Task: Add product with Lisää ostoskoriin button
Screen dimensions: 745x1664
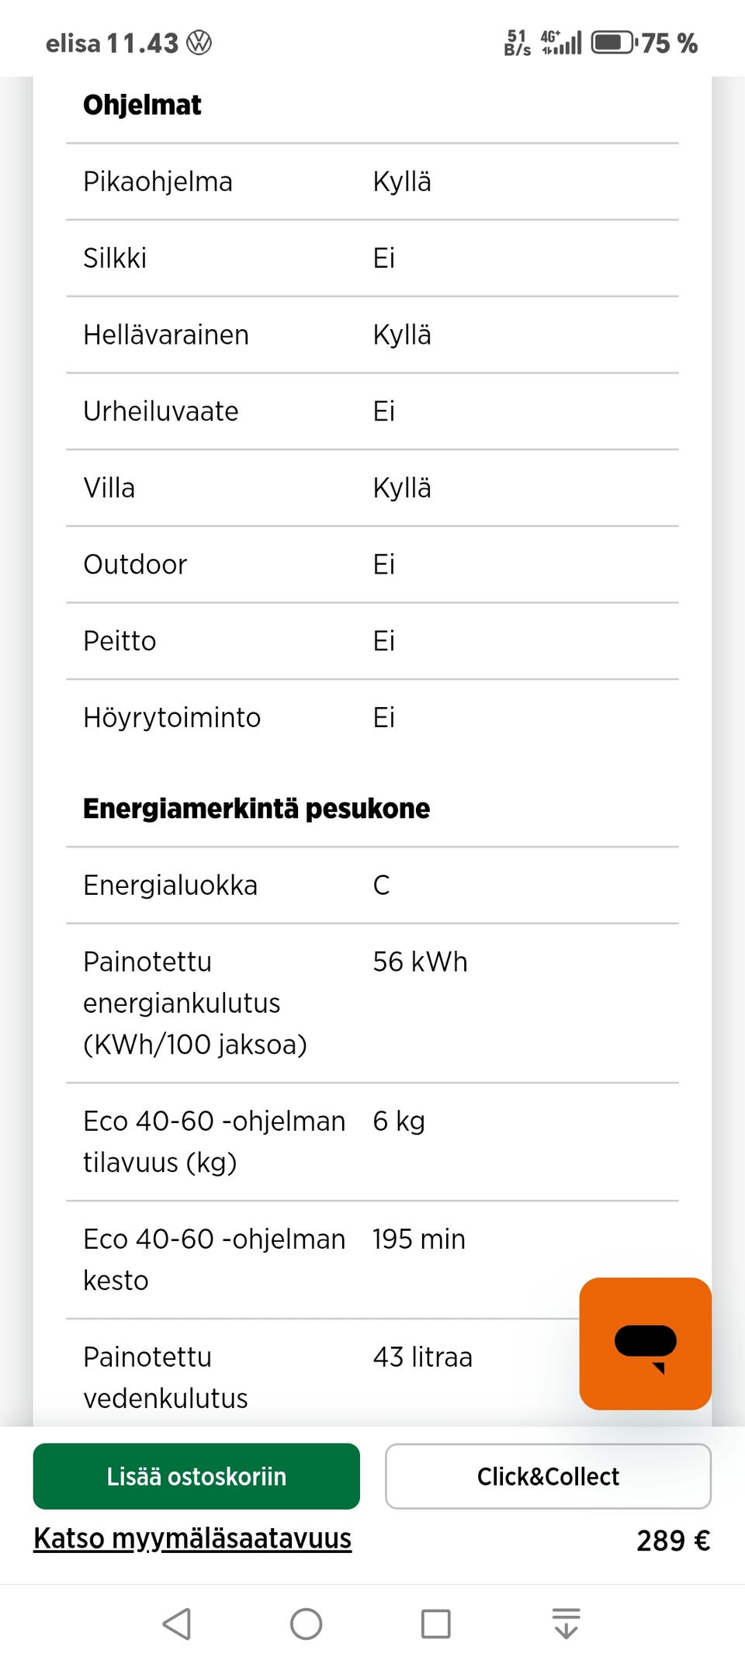Action: (196, 1475)
